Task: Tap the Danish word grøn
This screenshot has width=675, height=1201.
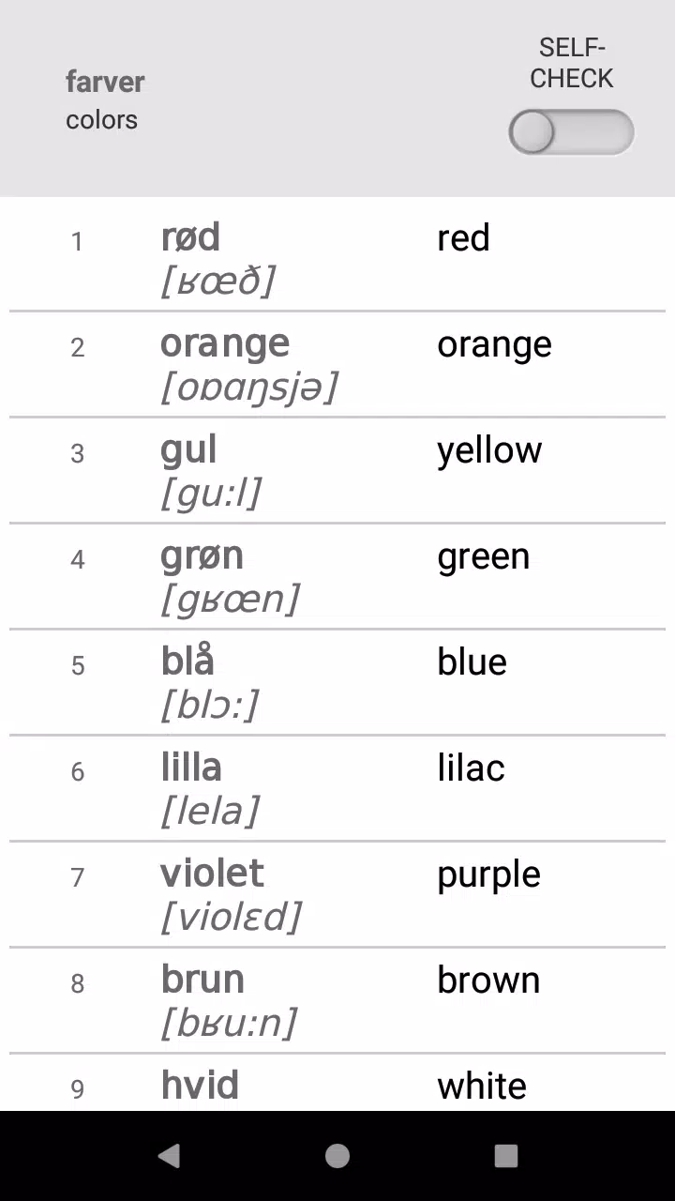Action: coord(202,556)
